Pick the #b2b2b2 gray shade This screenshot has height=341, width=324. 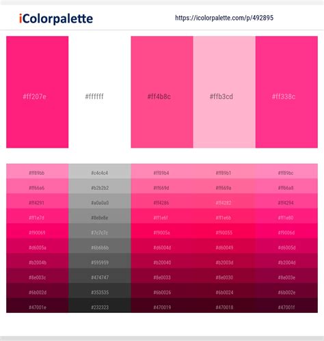[100, 187]
